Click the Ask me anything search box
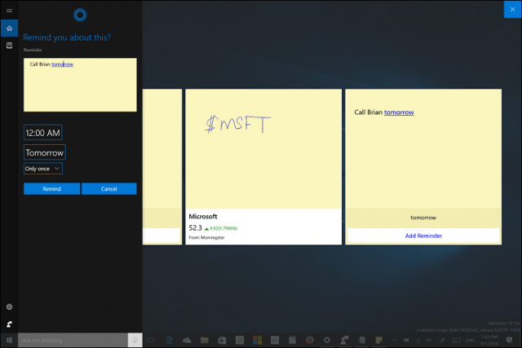This screenshot has height=348, width=522. (73, 340)
